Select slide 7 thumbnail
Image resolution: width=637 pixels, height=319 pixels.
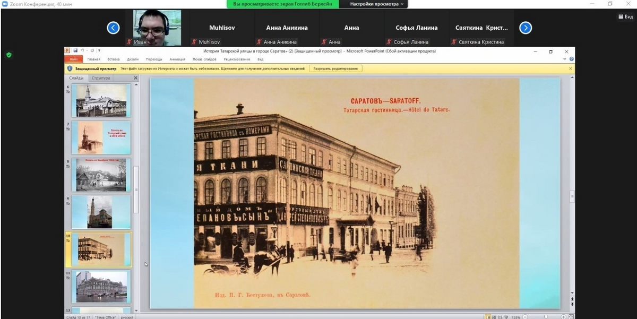coord(101,137)
